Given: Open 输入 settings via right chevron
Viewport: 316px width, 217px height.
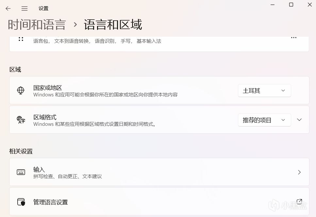Looking at the screenshot, I should [x=299, y=172].
